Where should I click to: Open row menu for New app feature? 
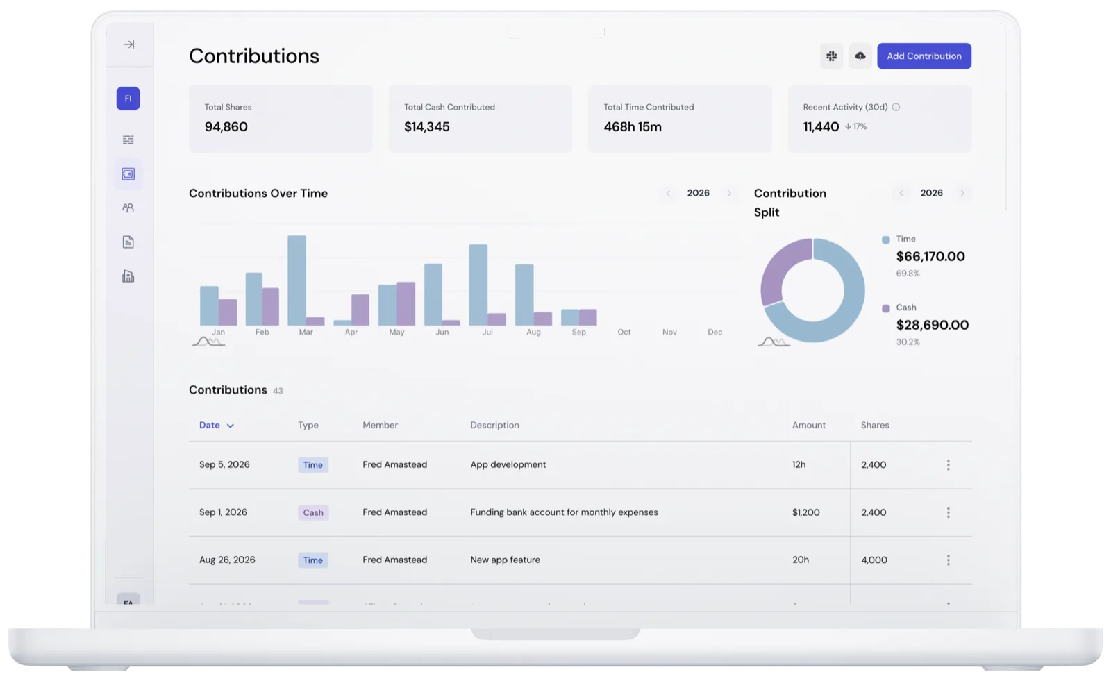pyautogui.click(x=948, y=560)
